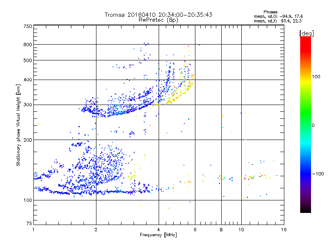Image resolution: width=334 pixels, height=250 pixels.
Task: Click the 'Stationary phase Virtual Height [km]' label
Action: click(x=18, y=125)
